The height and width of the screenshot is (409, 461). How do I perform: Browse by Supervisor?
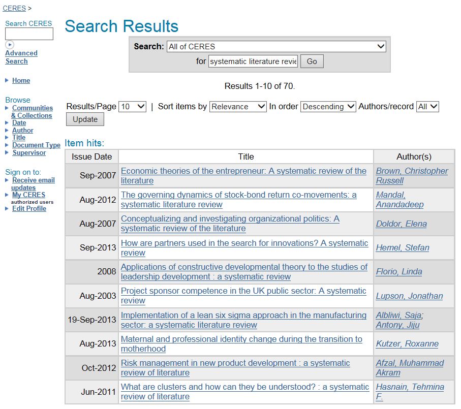pyautogui.click(x=29, y=153)
